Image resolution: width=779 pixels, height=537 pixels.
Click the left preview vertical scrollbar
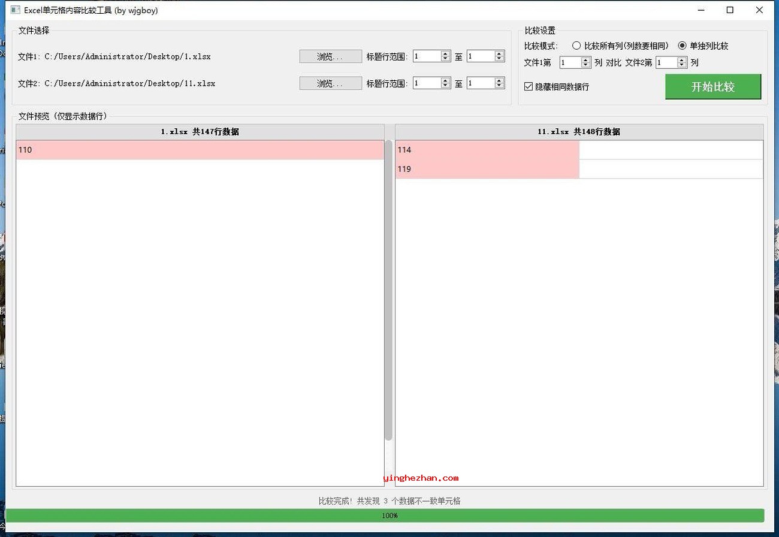(x=388, y=291)
